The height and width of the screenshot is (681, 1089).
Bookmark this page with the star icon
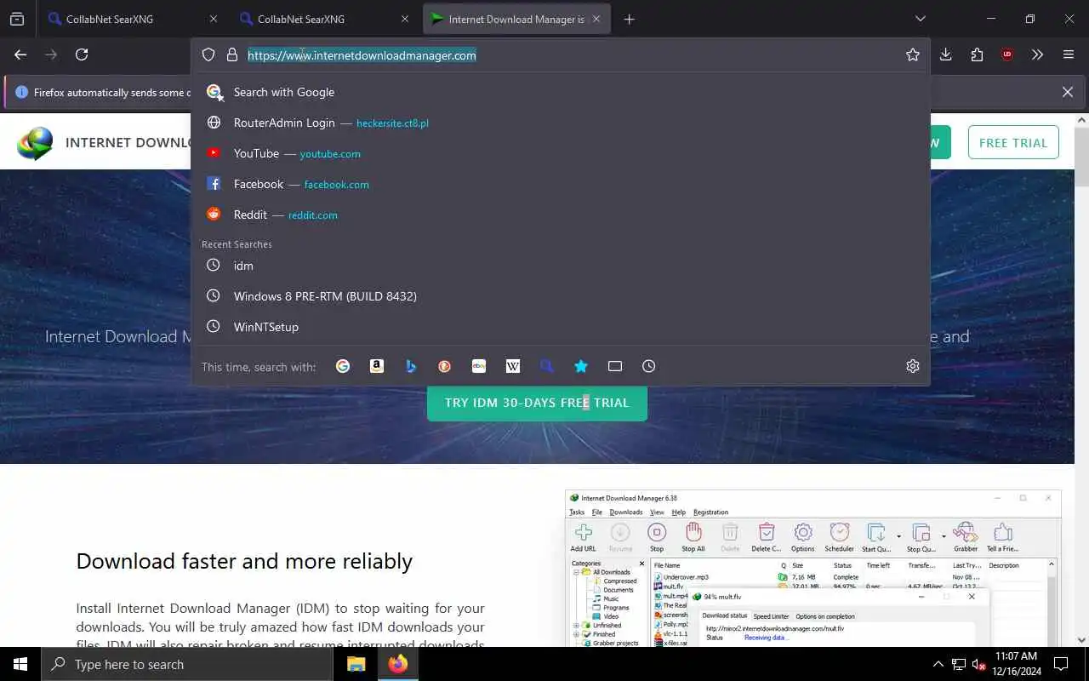913,55
